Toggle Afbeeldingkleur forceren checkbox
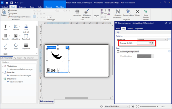 [118, 51]
